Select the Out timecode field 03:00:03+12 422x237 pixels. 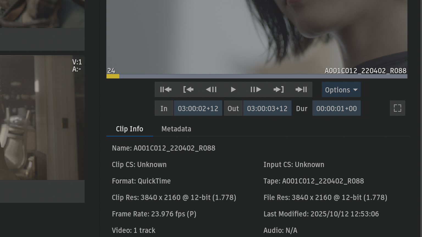(x=267, y=108)
